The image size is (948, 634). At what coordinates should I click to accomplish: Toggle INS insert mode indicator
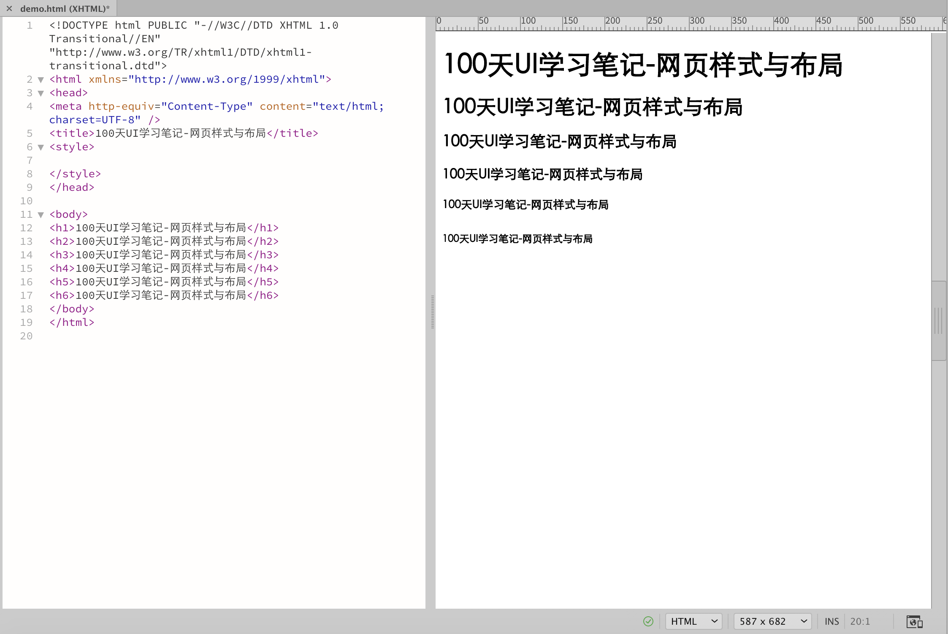(x=832, y=621)
